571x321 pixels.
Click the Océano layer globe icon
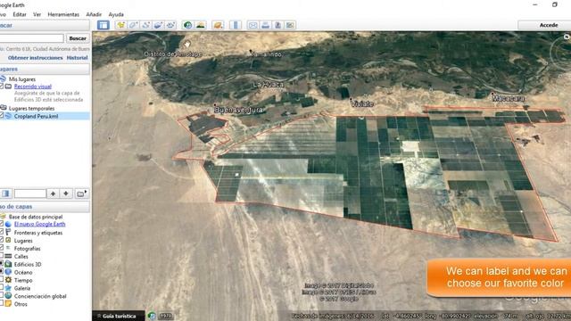[x=8, y=272]
